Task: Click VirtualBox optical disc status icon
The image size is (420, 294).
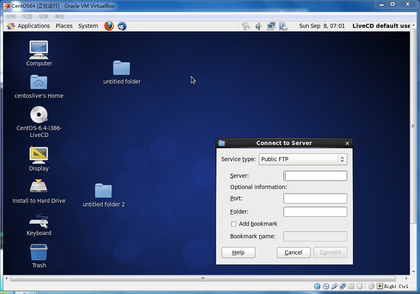Action: (x=326, y=286)
